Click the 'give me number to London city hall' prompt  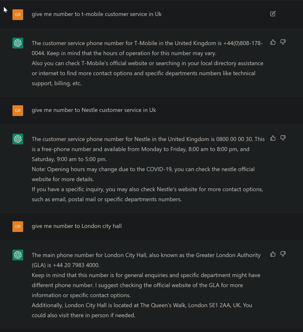tap(76, 226)
